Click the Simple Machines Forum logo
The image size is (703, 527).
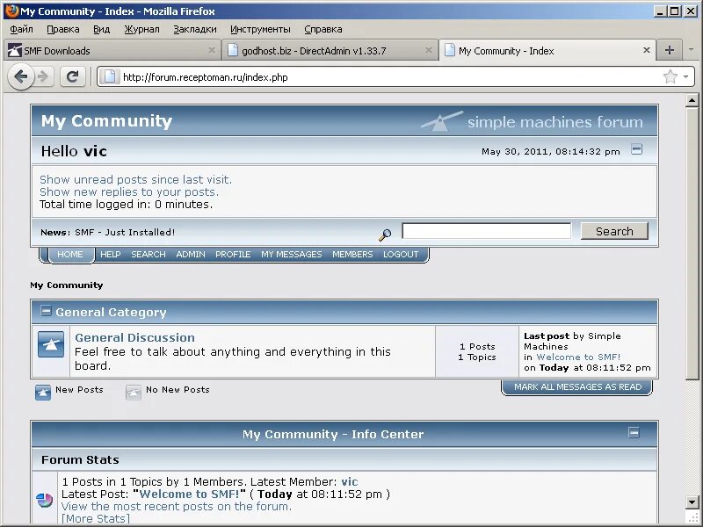(x=532, y=121)
